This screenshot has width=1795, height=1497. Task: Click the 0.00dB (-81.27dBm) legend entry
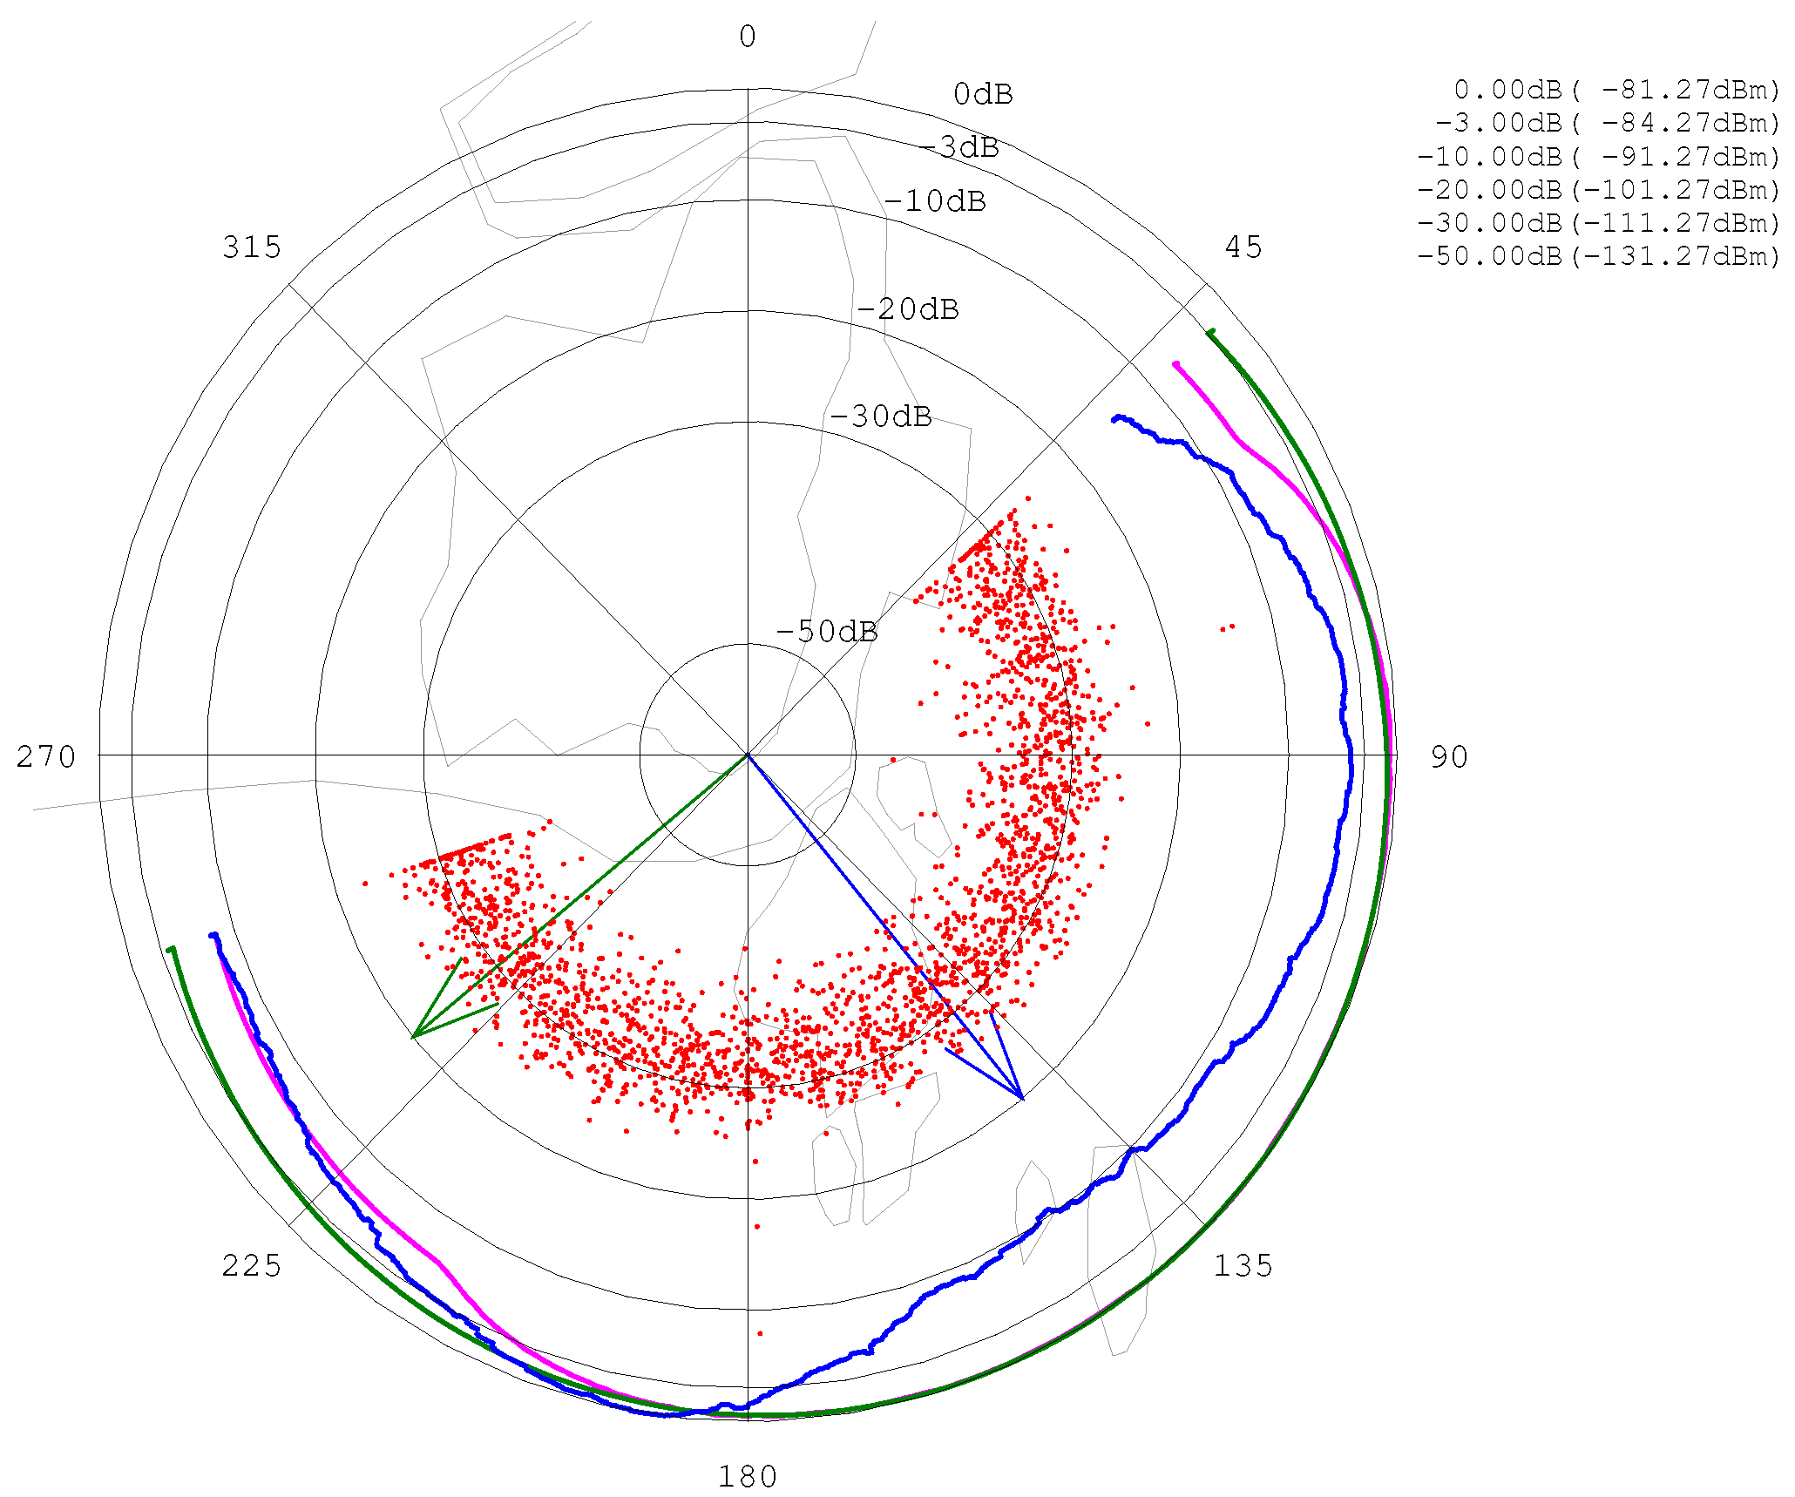point(1616,90)
